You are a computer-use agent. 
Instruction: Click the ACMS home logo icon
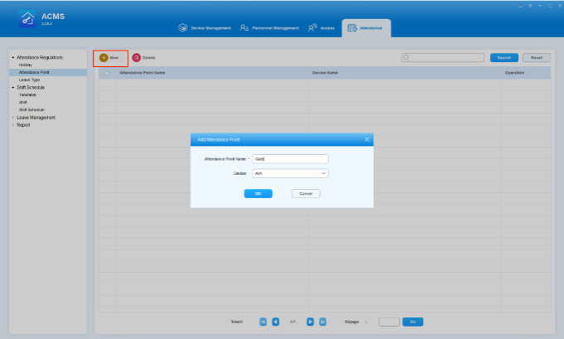tap(27, 20)
